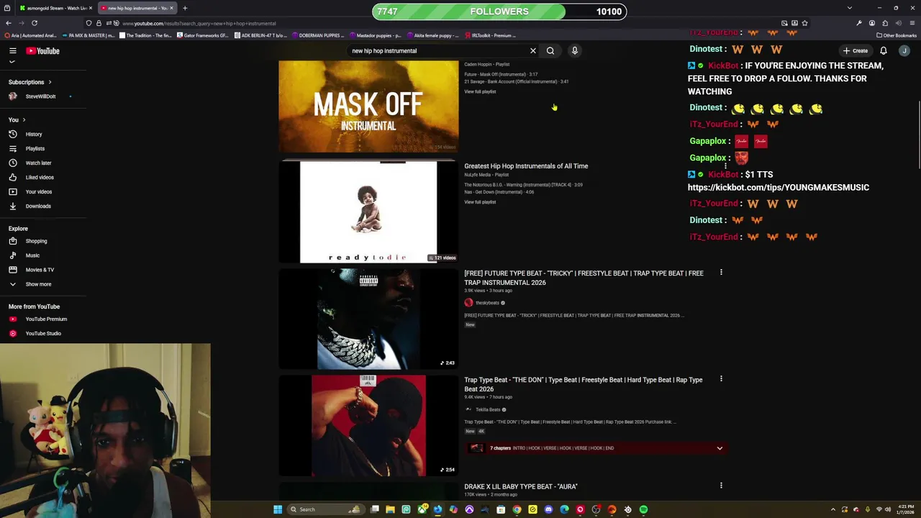
Task: Visit theskybeats channel
Action: 486,303
